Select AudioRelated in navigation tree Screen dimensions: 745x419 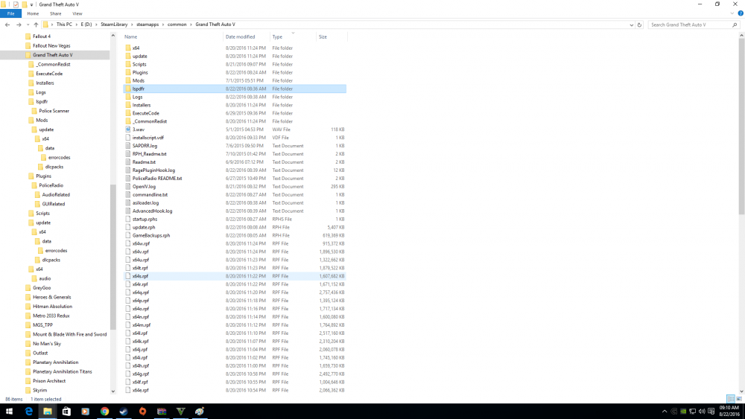pyautogui.click(x=56, y=194)
